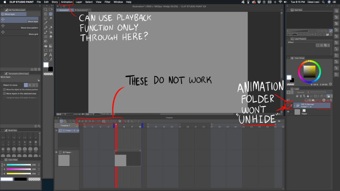Toggle Paper track visibility in timeline

tap(56, 152)
